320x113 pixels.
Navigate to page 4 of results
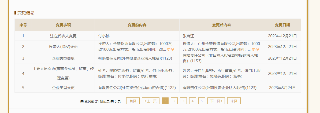pyautogui.click(x=192, y=101)
